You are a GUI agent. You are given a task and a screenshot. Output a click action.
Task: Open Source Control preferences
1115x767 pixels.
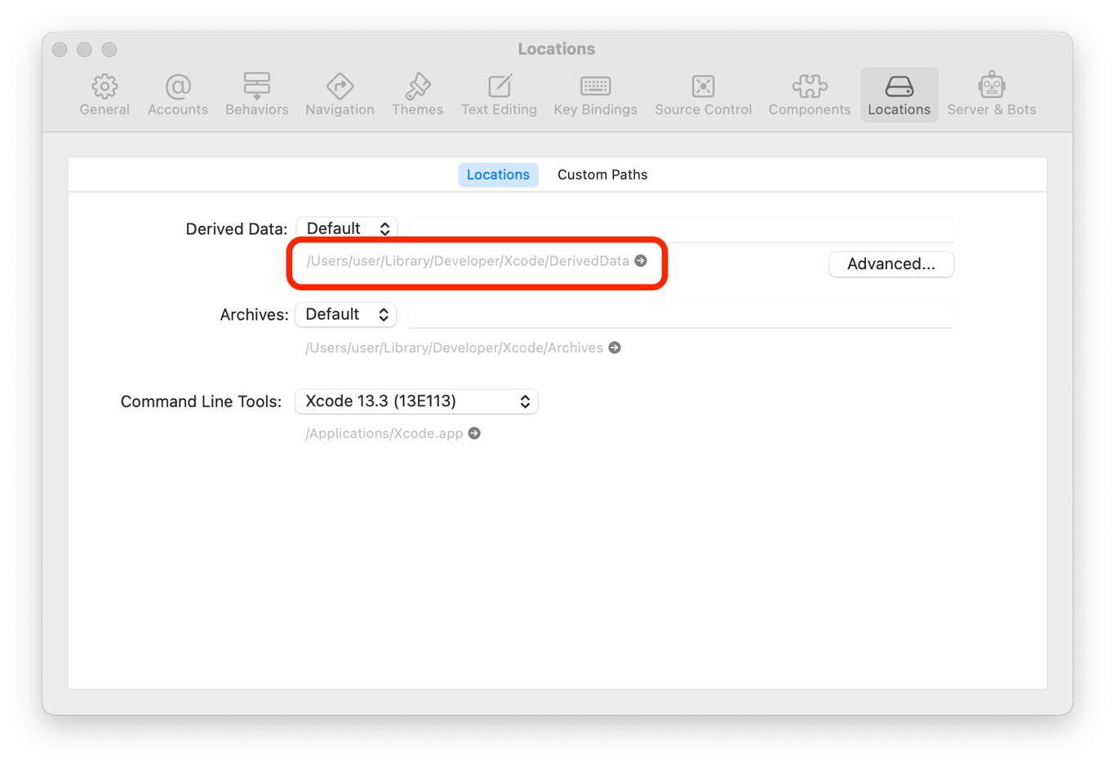pyautogui.click(x=703, y=95)
